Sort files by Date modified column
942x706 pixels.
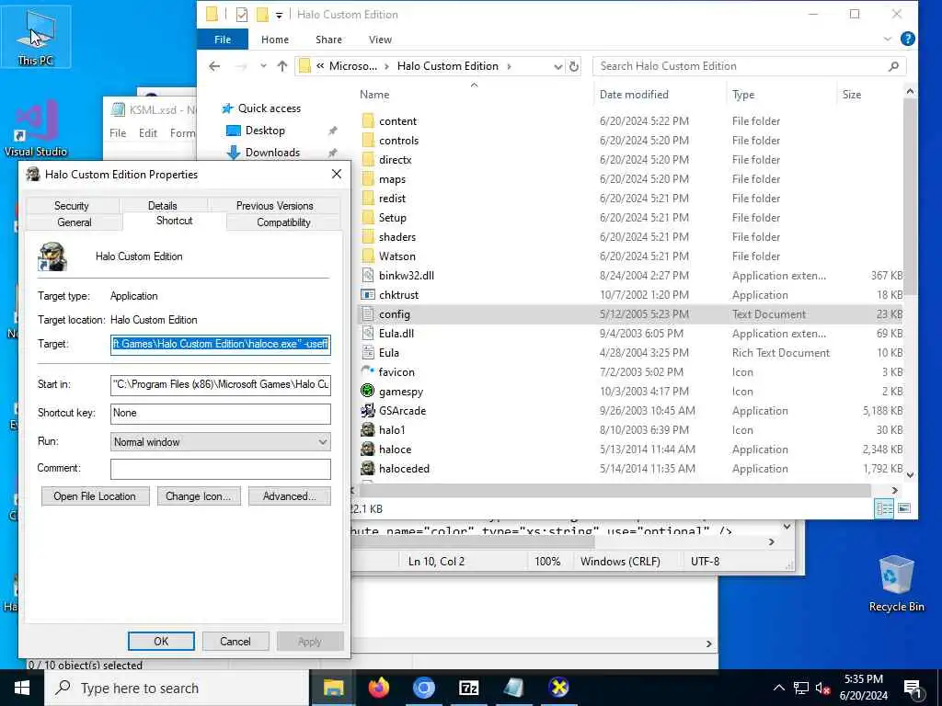pyautogui.click(x=633, y=95)
